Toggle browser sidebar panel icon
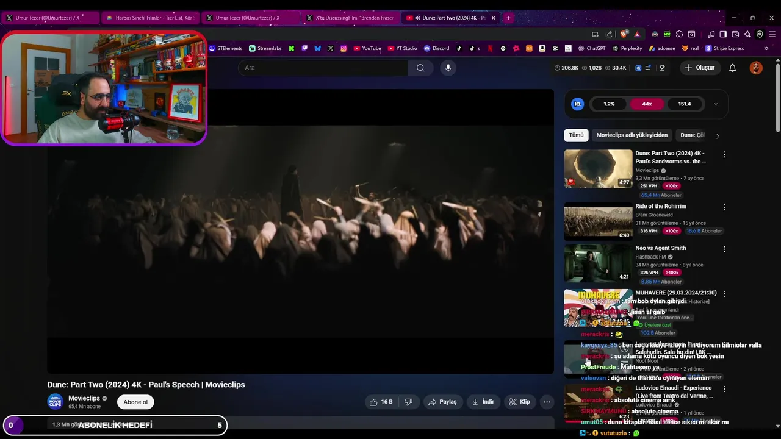The height and width of the screenshot is (439, 781). [723, 34]
